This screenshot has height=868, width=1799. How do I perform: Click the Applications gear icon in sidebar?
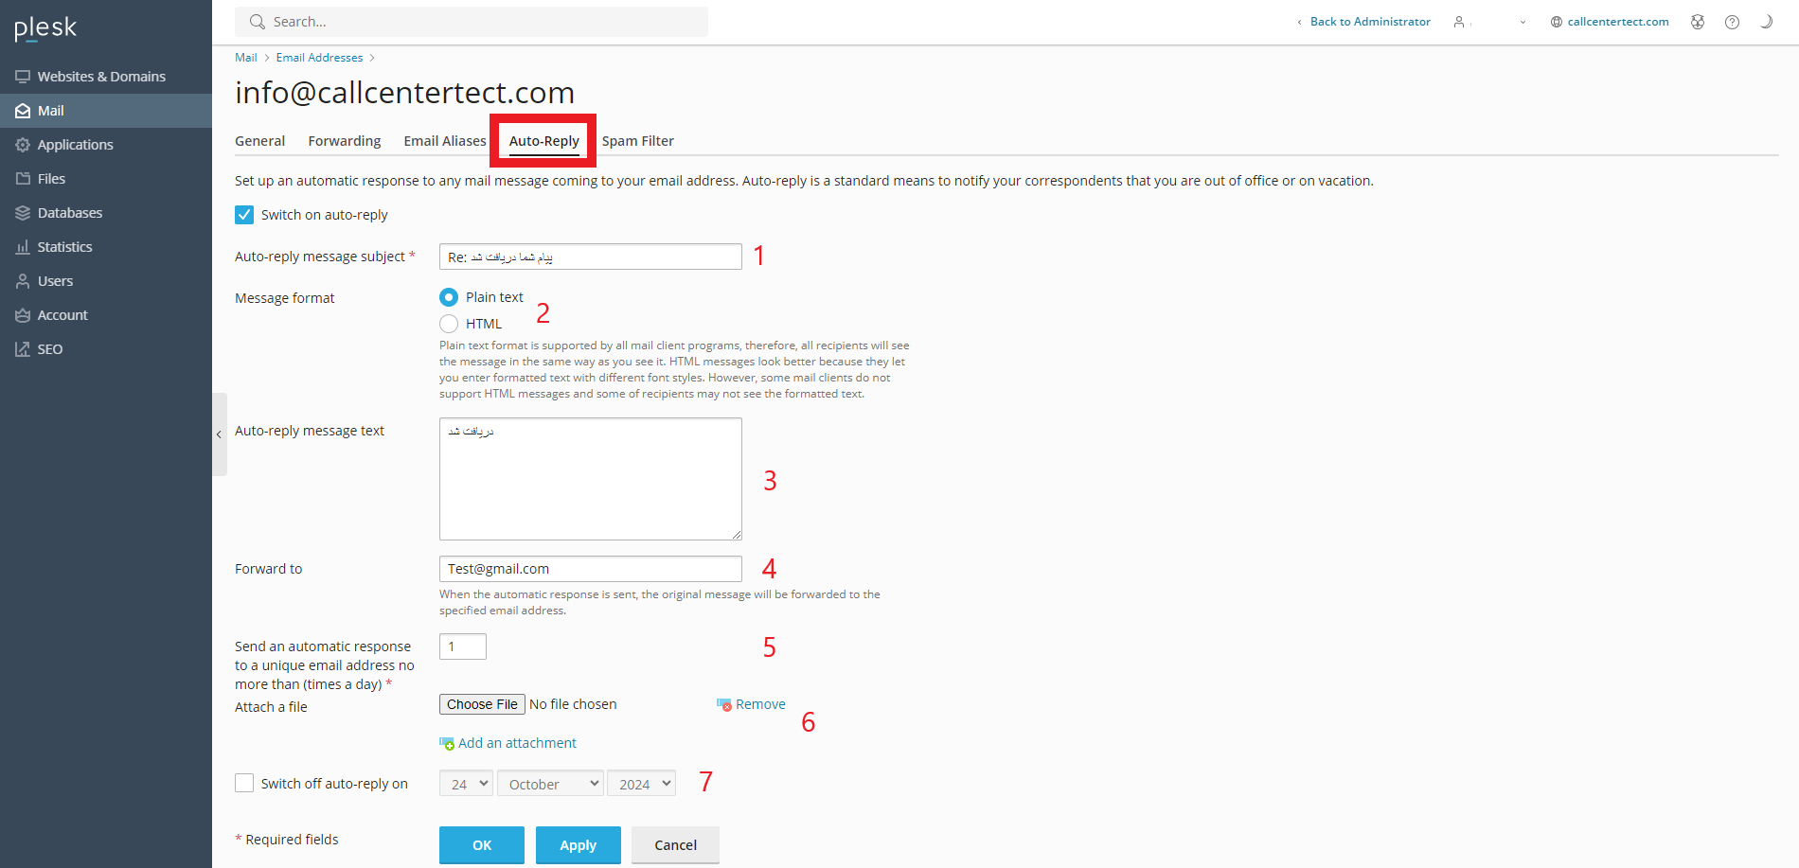click(x=23, y=145)
